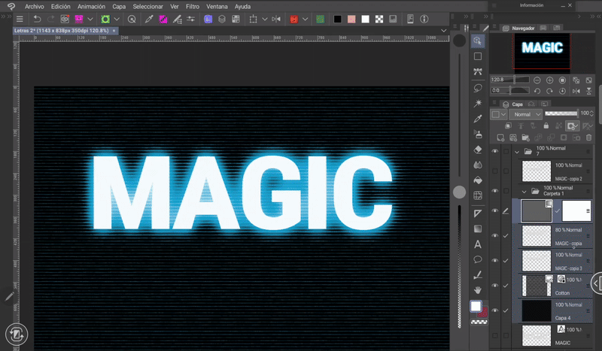Screen dimensions: 602x351
Task: Select the Auto select magic wand tool
Action: [x=478, y=103]
